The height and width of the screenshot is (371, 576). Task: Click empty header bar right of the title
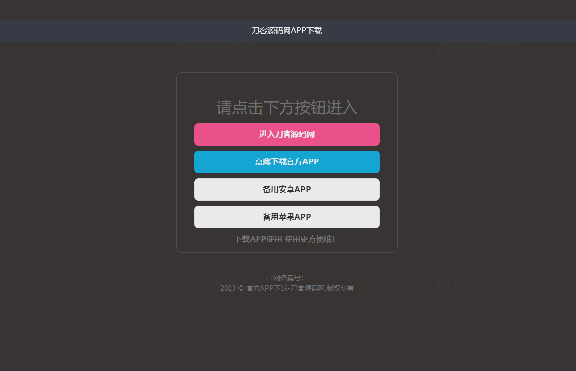442,31
